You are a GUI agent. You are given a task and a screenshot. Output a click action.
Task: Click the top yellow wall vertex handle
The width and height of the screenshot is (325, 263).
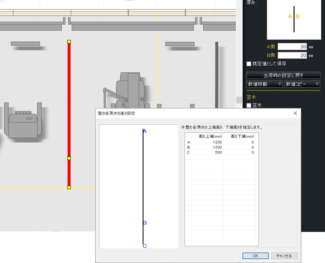pyautogui.click(x=69, y=42)
